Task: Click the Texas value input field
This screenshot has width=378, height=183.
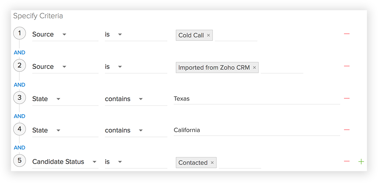Action: tap(255, 99)
